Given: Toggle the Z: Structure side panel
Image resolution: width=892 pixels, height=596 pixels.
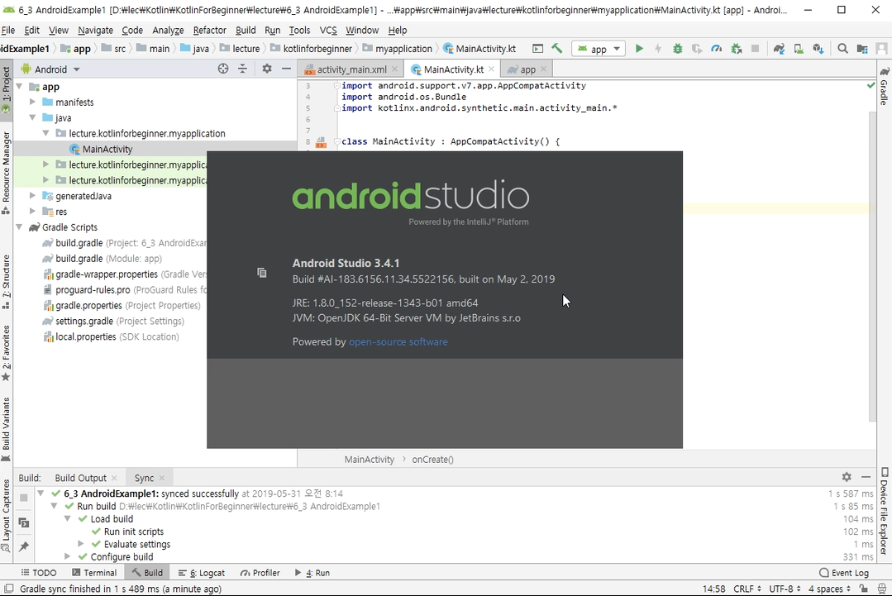Looking at the screenshot, I should pos(7,282).
